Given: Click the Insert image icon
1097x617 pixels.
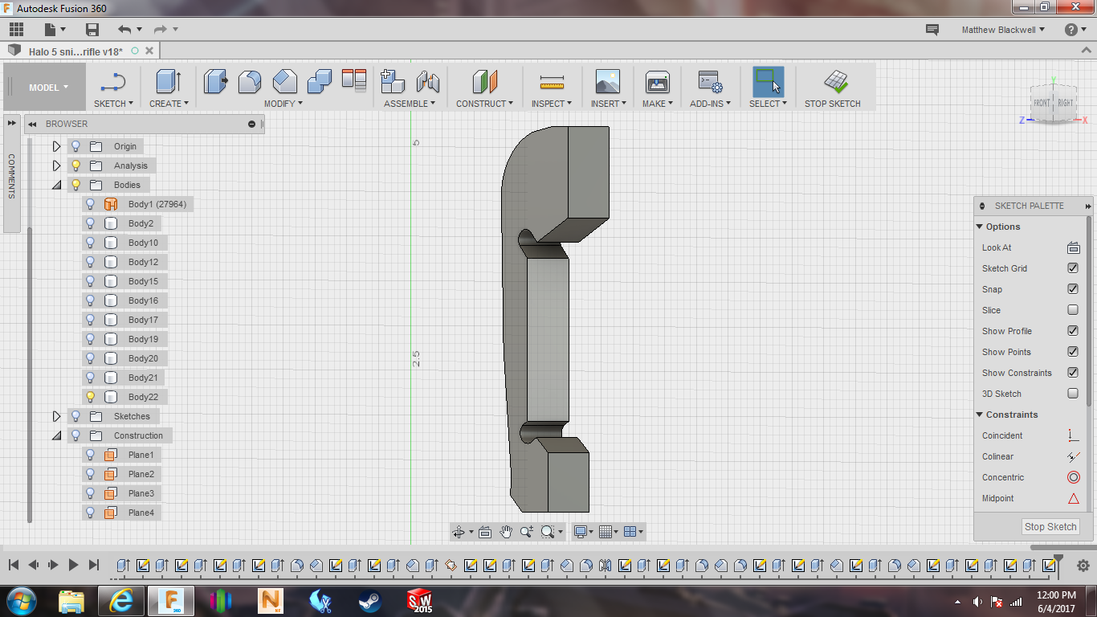Looking at the screenshot, I should pyautogui.click(x=608, y=81).
